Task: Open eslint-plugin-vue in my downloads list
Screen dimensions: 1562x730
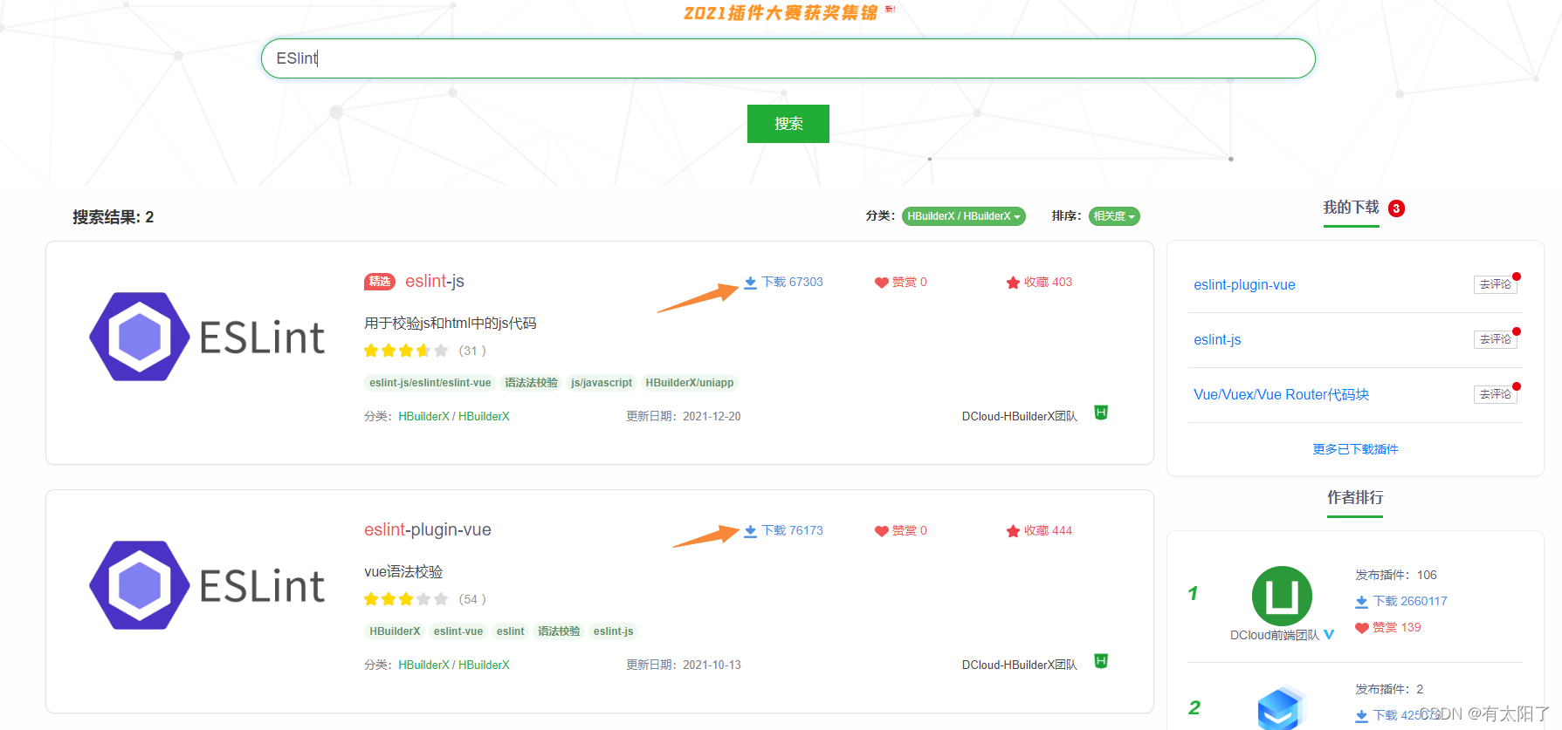Action: pos(1244,284)
